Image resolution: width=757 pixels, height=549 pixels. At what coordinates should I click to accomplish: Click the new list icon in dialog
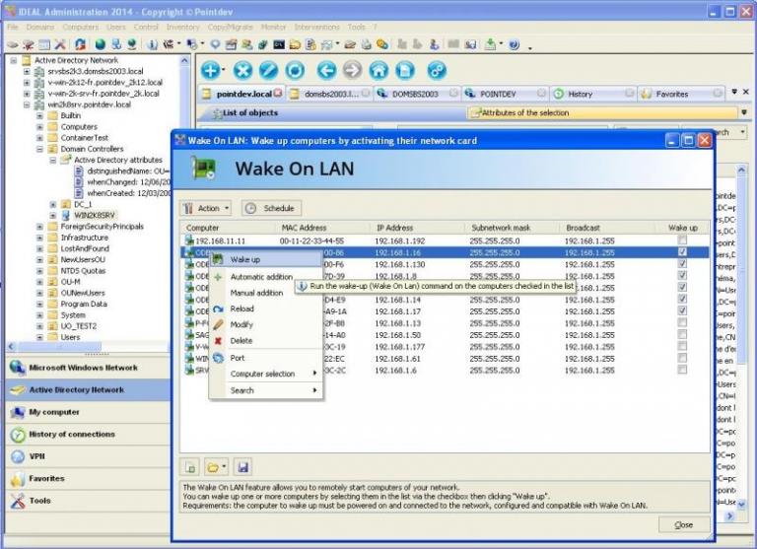[192, 466]
